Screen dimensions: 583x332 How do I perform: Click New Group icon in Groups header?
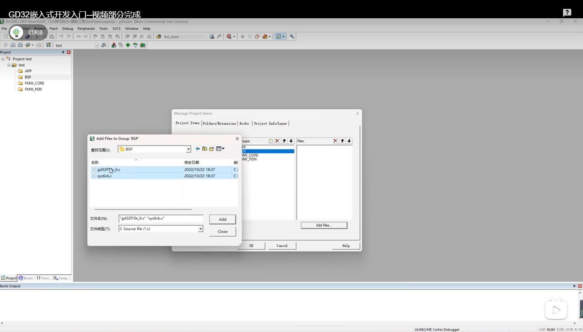click(x=271, y=141)
